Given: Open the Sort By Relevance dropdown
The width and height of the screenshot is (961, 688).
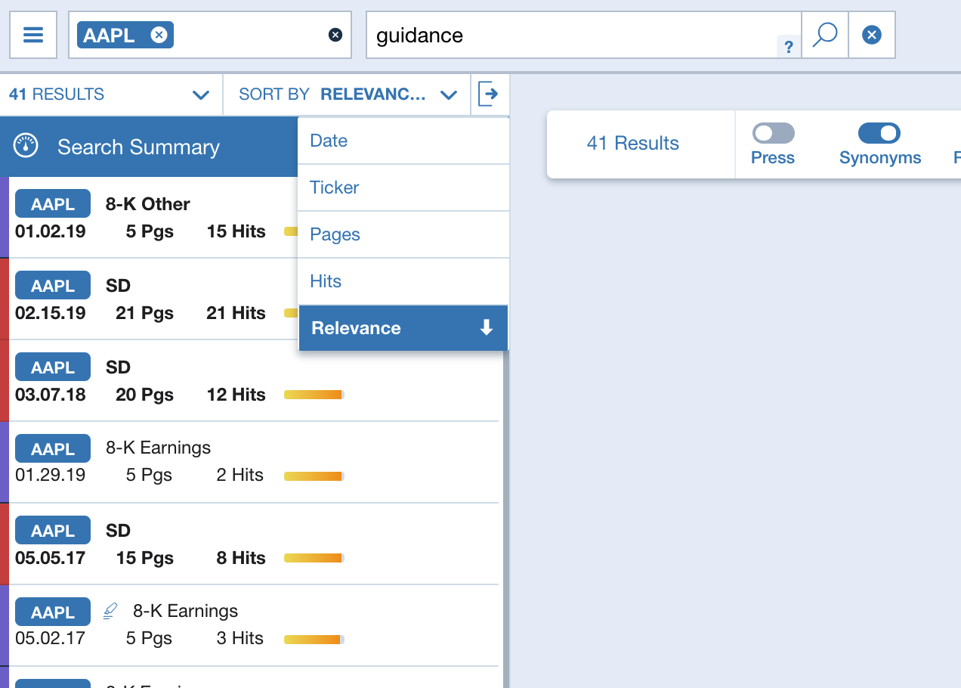Looking at the screenshot, I should 347,95.
